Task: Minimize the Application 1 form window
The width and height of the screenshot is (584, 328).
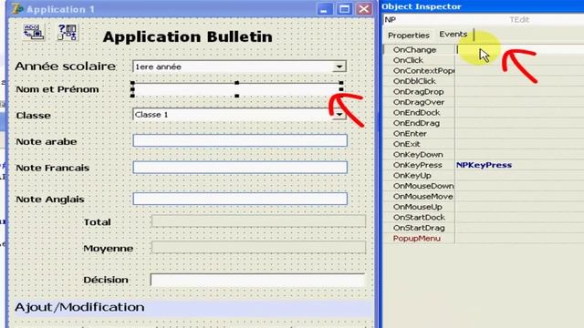Action: 325,9
